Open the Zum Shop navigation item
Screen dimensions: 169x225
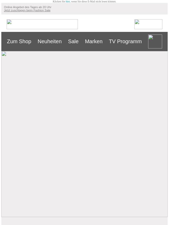[x=19, y=41]
